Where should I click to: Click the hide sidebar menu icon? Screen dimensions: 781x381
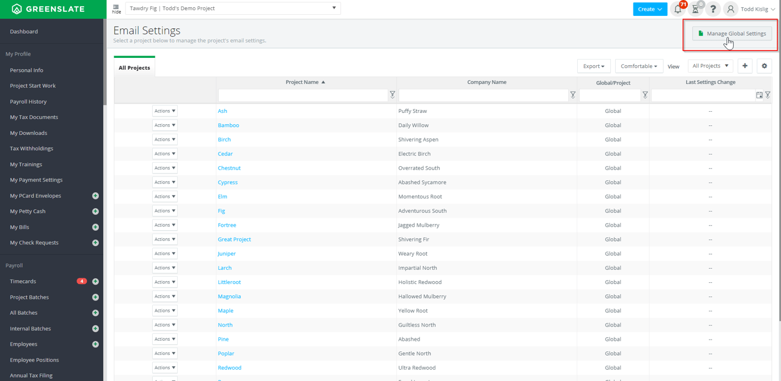tap(116, 9)
